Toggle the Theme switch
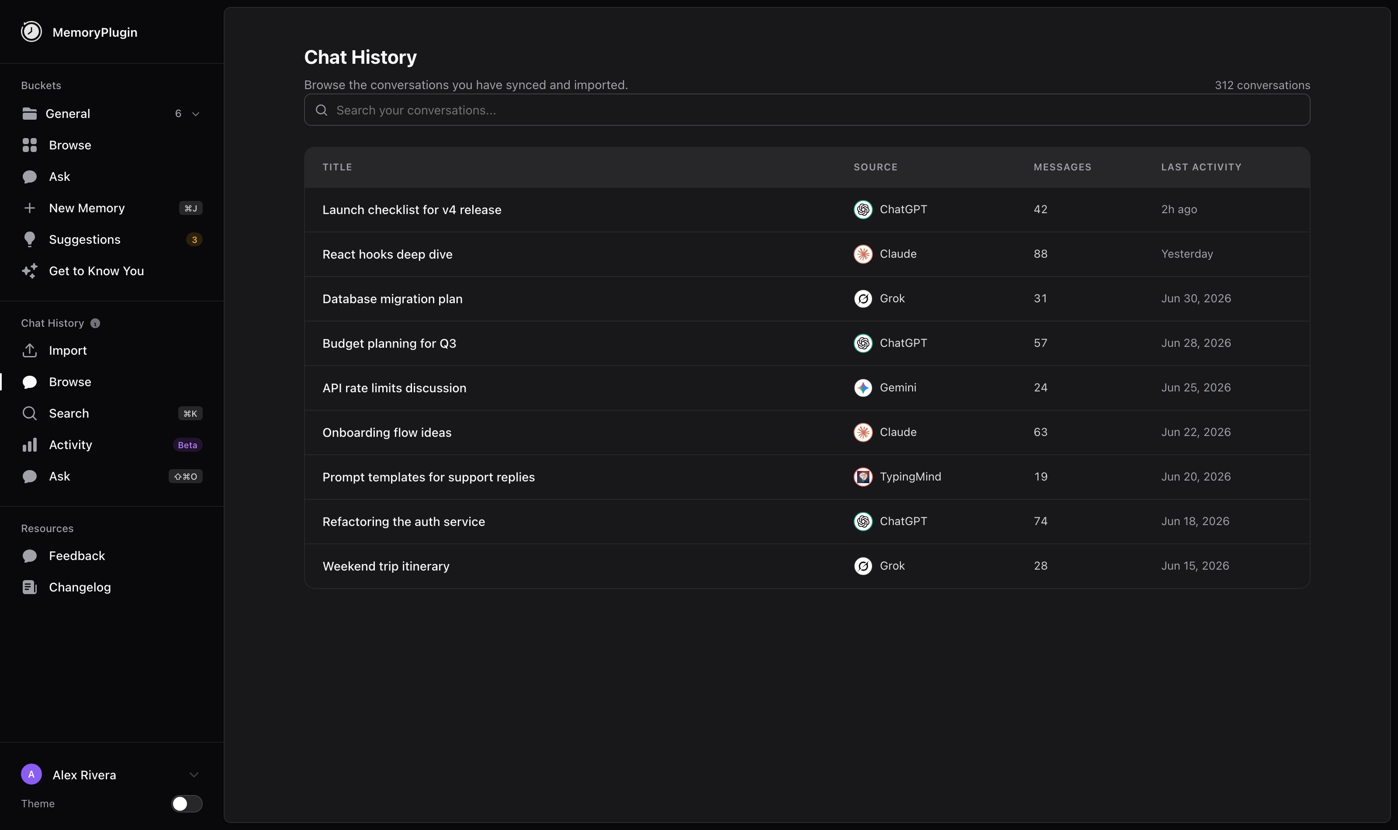Screen dimensions: 1398x830 coord(187,804)
